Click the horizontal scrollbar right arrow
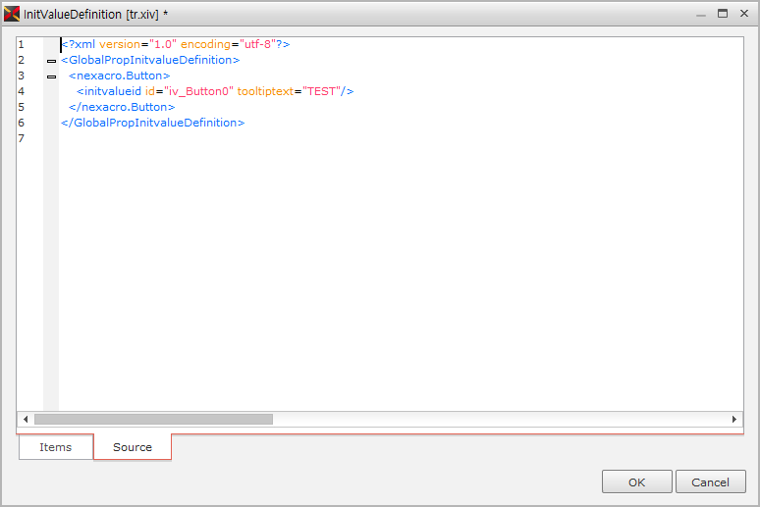The image size is (760, 507). click(x=734, y=420)
